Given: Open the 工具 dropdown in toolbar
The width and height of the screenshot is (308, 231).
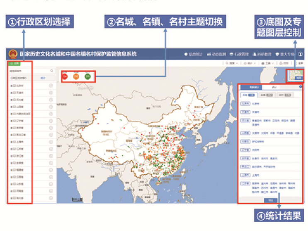Looking at the screenshot, I should pyautogui.click(x=268, y=63).
